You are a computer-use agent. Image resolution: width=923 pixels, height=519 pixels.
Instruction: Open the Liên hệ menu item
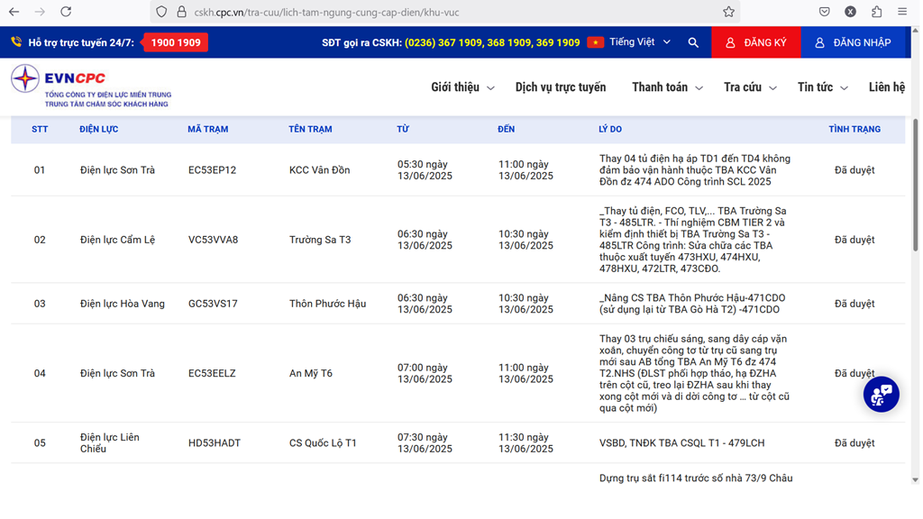tap(887, 87)
